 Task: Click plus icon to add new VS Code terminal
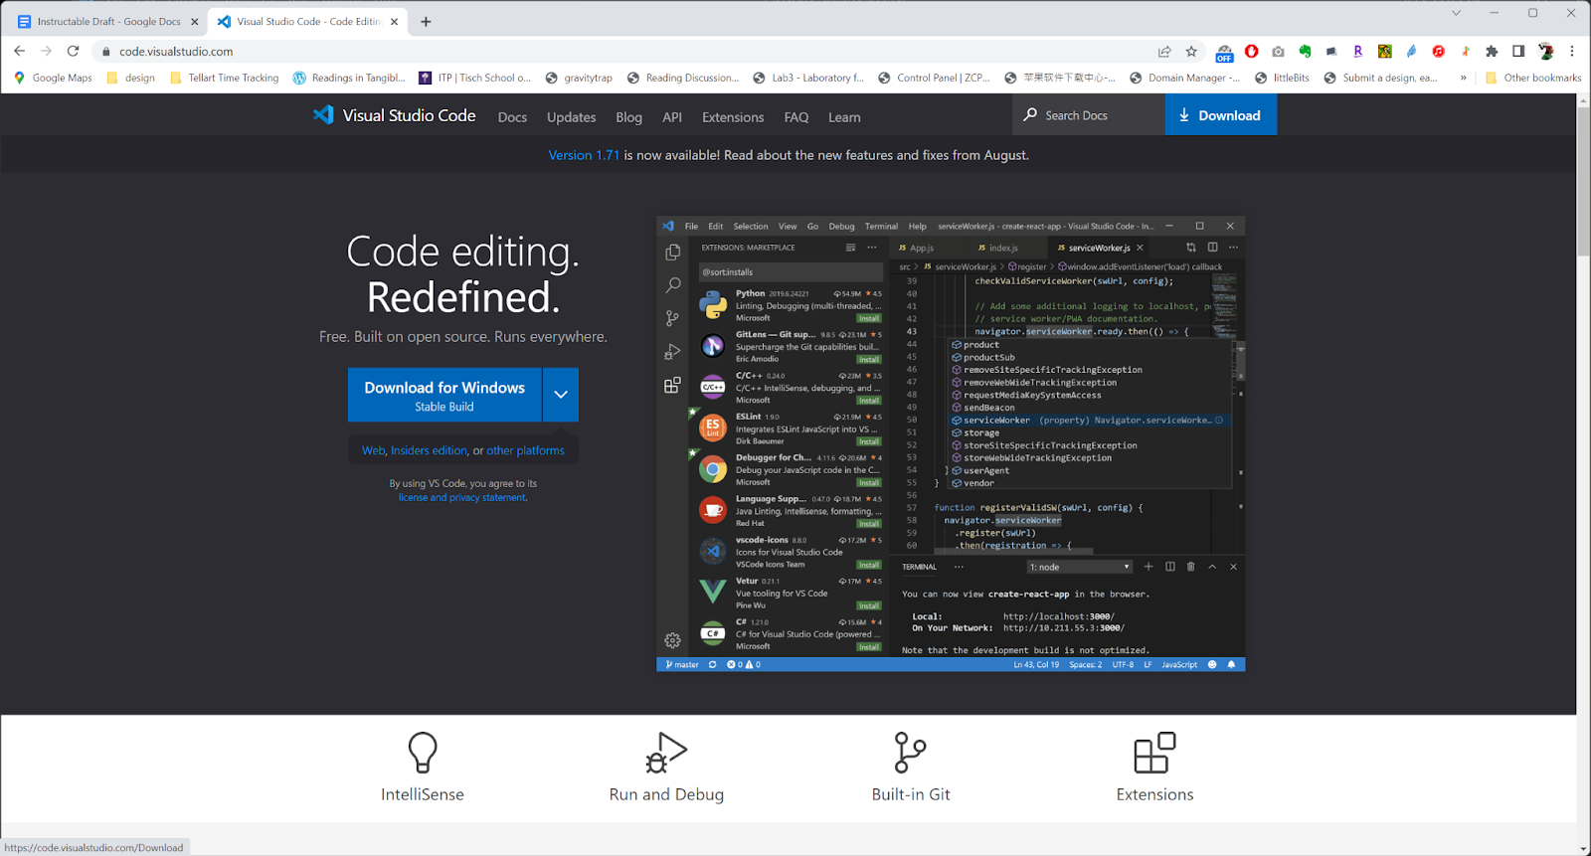1149,567
